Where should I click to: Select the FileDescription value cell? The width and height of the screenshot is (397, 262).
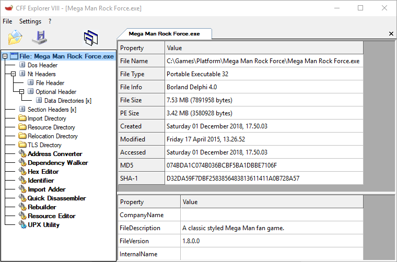(272, 228)
